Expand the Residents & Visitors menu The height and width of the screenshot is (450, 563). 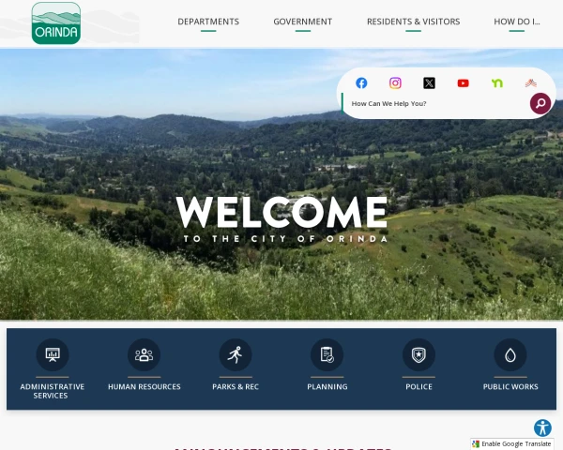[413, 22]
